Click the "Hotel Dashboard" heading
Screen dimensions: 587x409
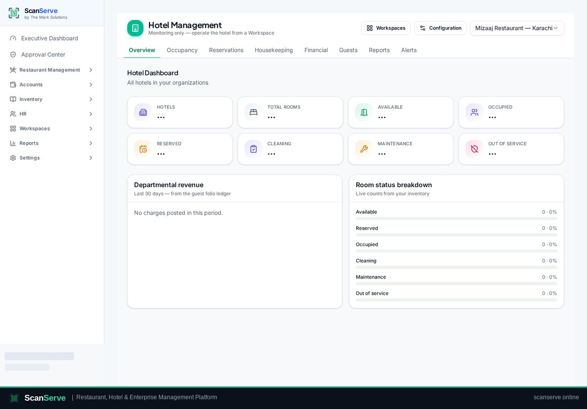[153, 73]
